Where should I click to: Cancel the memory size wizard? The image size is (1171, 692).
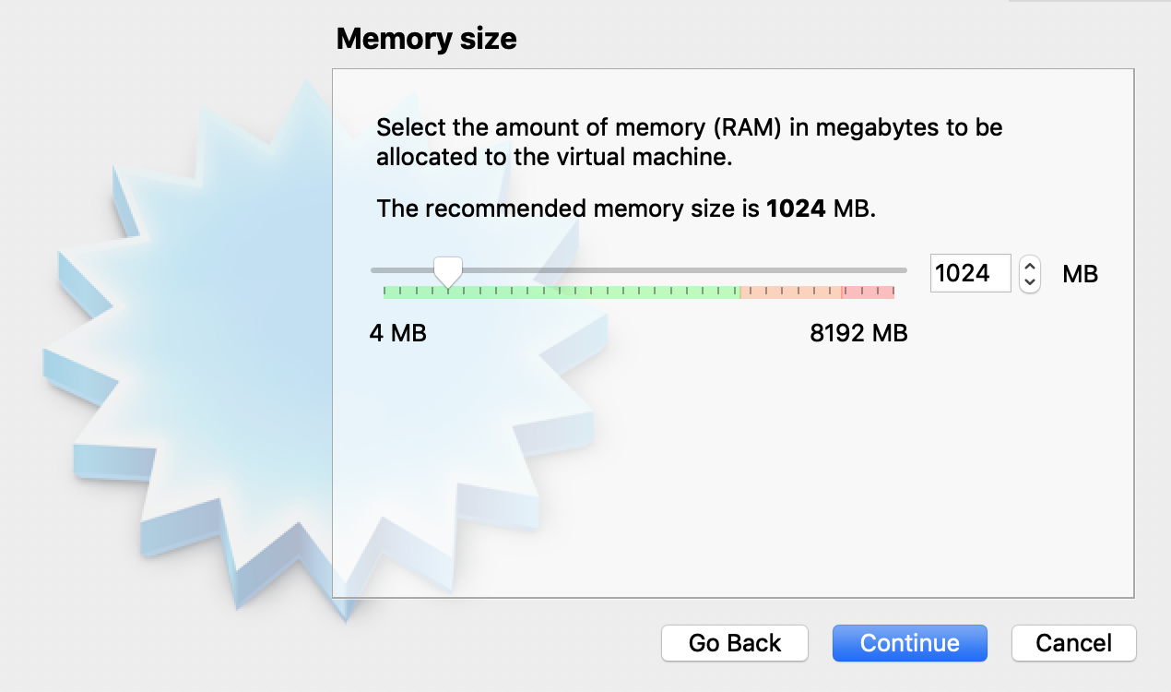click(x=1073, y=643)
